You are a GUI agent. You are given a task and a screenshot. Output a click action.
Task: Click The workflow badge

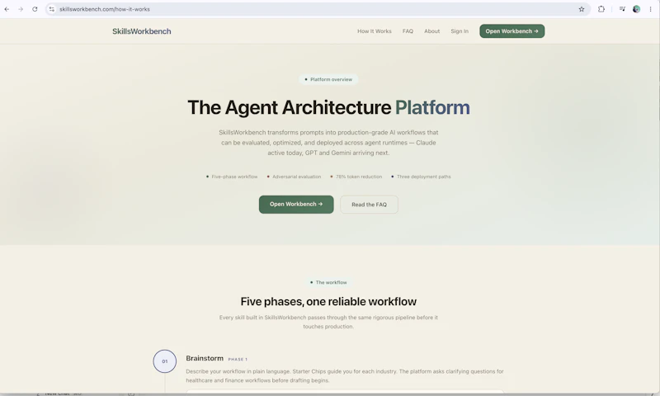tap(328, 282)
